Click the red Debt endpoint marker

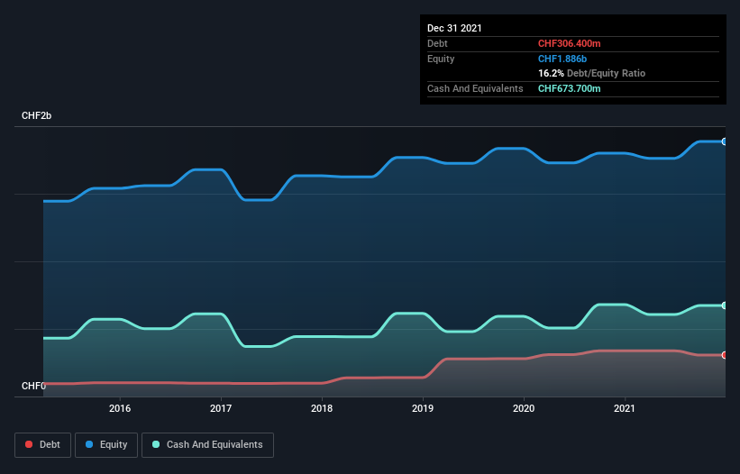coord(725,355)
